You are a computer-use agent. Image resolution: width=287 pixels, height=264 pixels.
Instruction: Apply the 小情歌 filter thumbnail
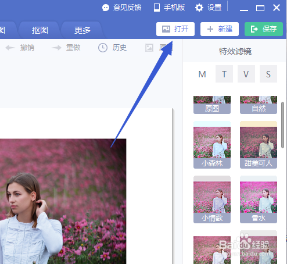pyautogui.click(x=212, y=199)
